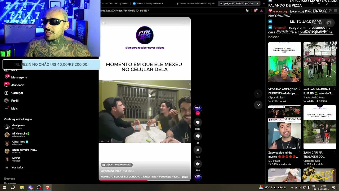Show hidden system tray icons
339x191 pixels.
[292, 188]
